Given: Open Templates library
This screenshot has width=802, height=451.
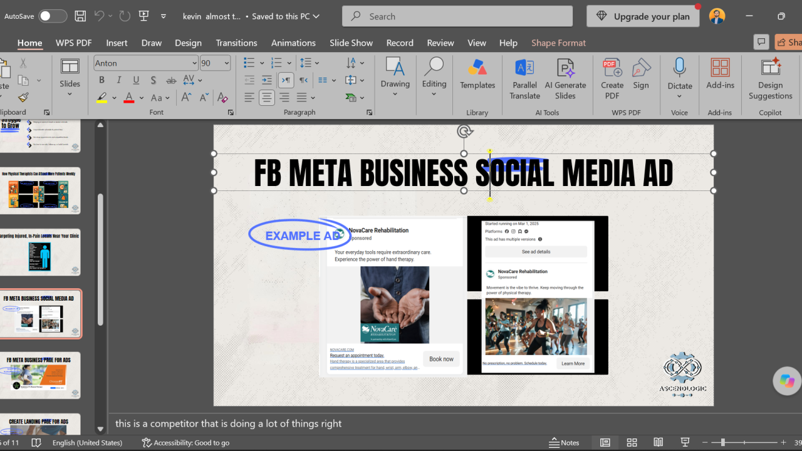Looking at the screenshot, I should [477, 74].
